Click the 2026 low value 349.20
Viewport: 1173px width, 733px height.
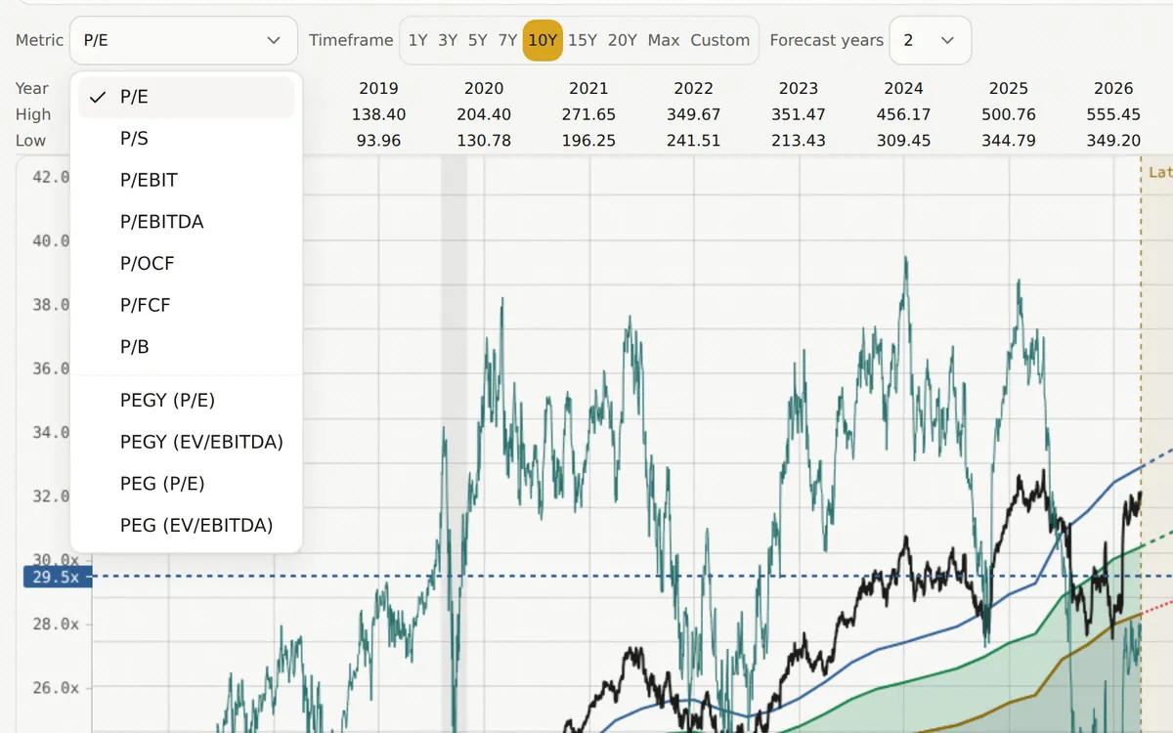click(1113, 141)
